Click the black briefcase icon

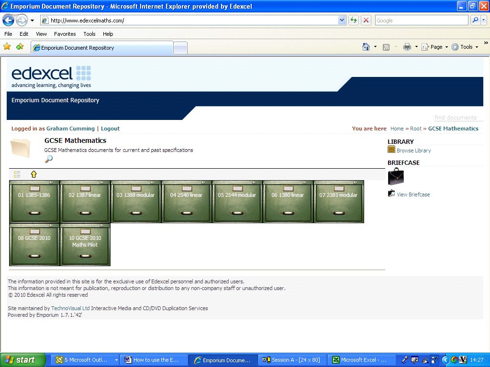(x=396, y=177)
